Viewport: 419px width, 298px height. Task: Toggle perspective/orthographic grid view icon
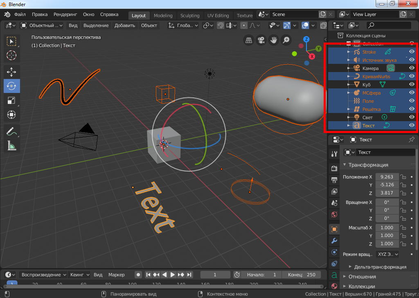click(x=248, y=40)
